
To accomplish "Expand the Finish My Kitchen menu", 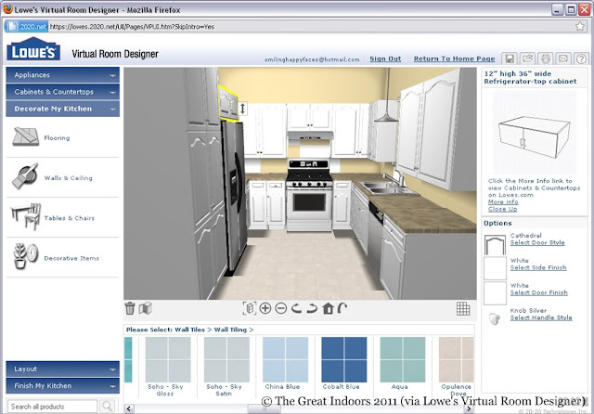I will 62,385.
